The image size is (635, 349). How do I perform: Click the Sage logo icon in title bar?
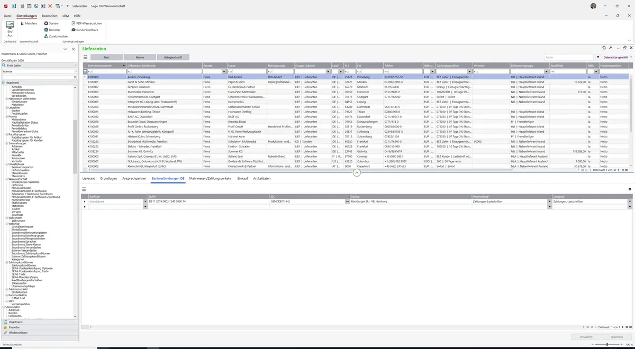[7, 6]
